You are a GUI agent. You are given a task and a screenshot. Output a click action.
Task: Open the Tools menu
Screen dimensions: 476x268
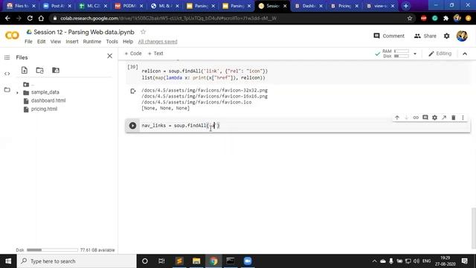pos(112,42)
